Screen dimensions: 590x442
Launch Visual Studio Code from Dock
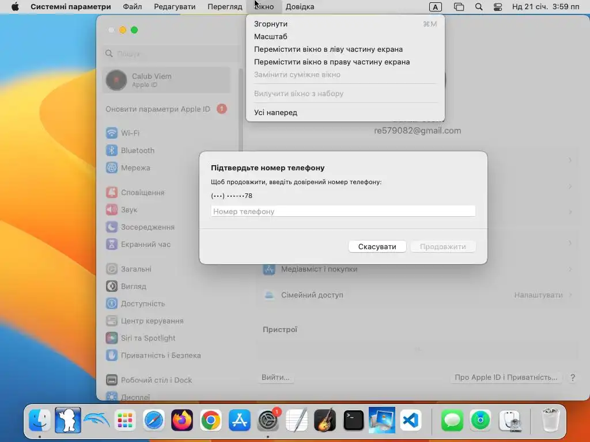(x=410, y=420)
